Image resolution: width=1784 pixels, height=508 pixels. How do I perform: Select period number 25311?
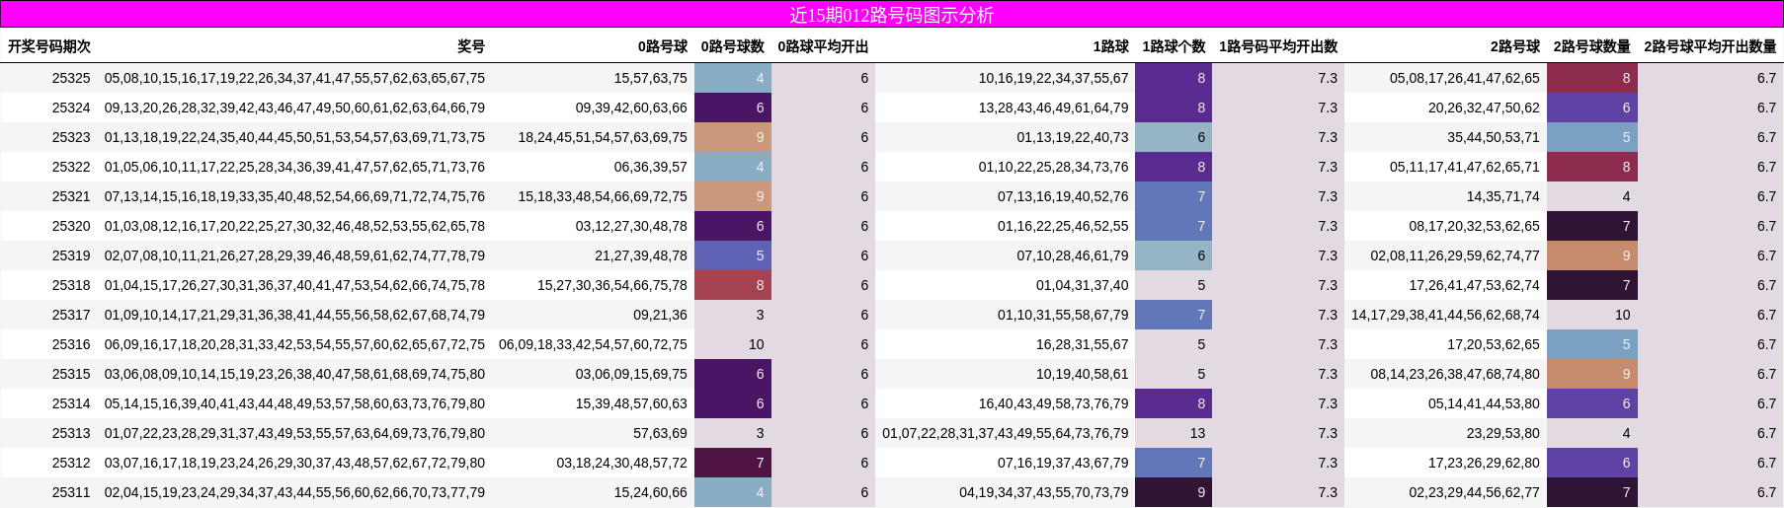[71, 492]
